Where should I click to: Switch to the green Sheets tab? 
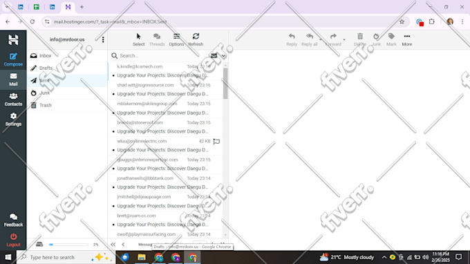[x=36, y=7]
